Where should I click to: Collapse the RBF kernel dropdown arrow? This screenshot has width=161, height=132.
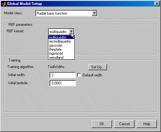click(71, 31)
